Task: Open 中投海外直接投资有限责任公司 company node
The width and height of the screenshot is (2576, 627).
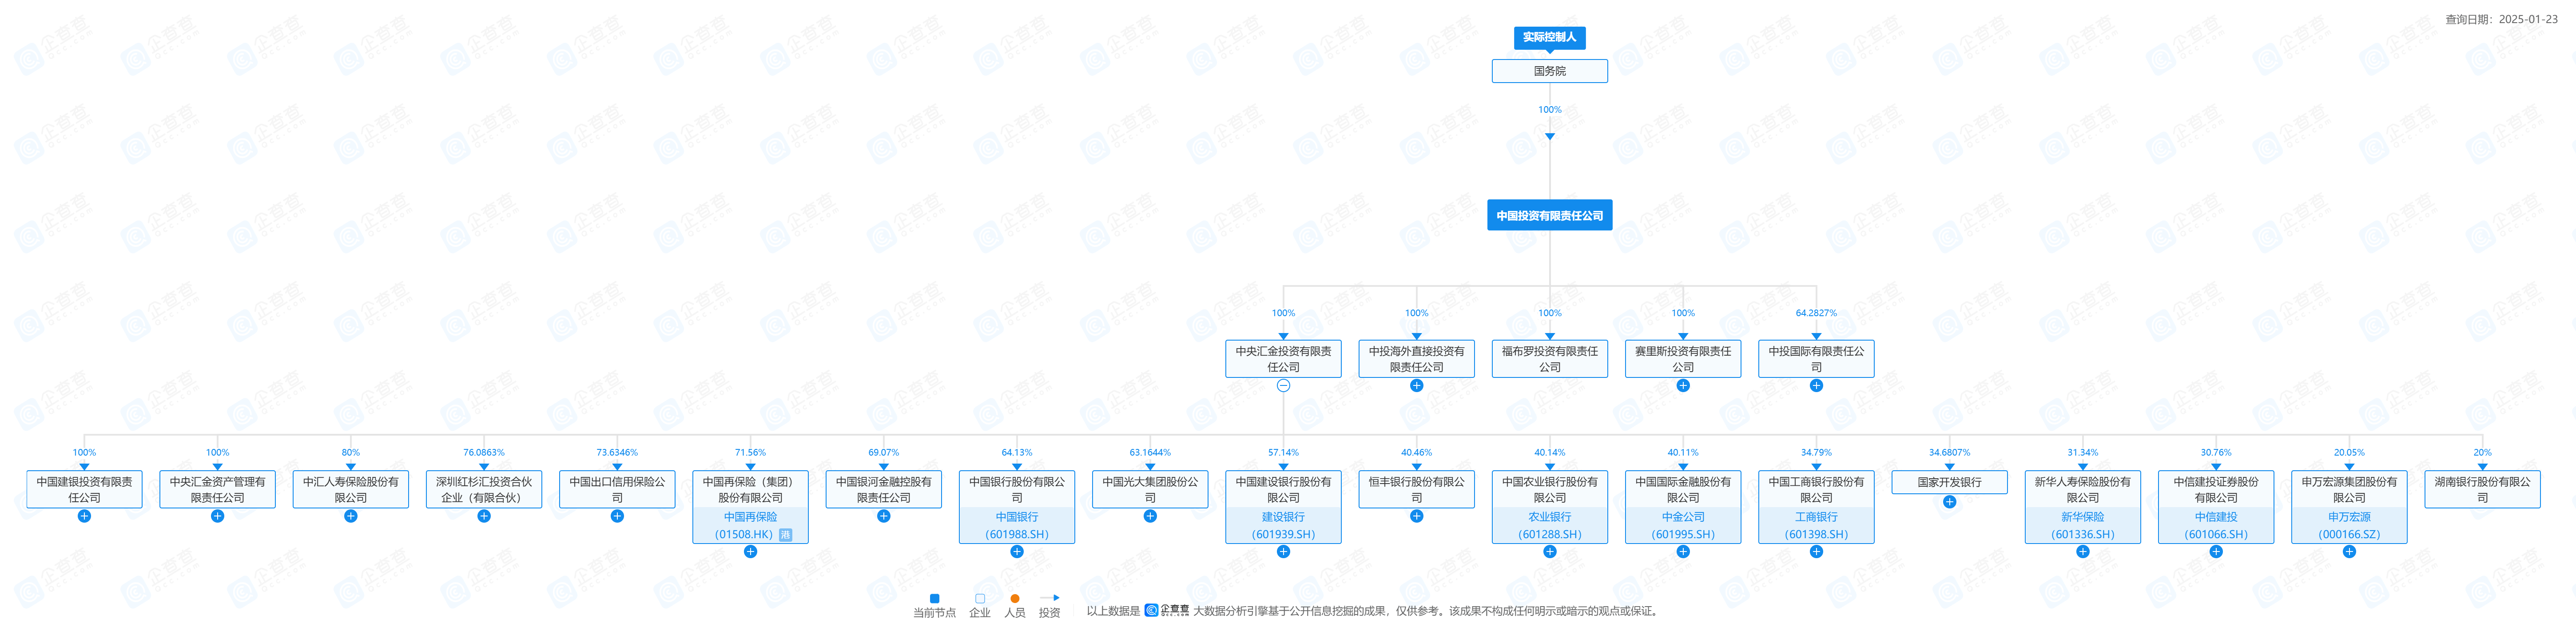Action: (1416, 359)
